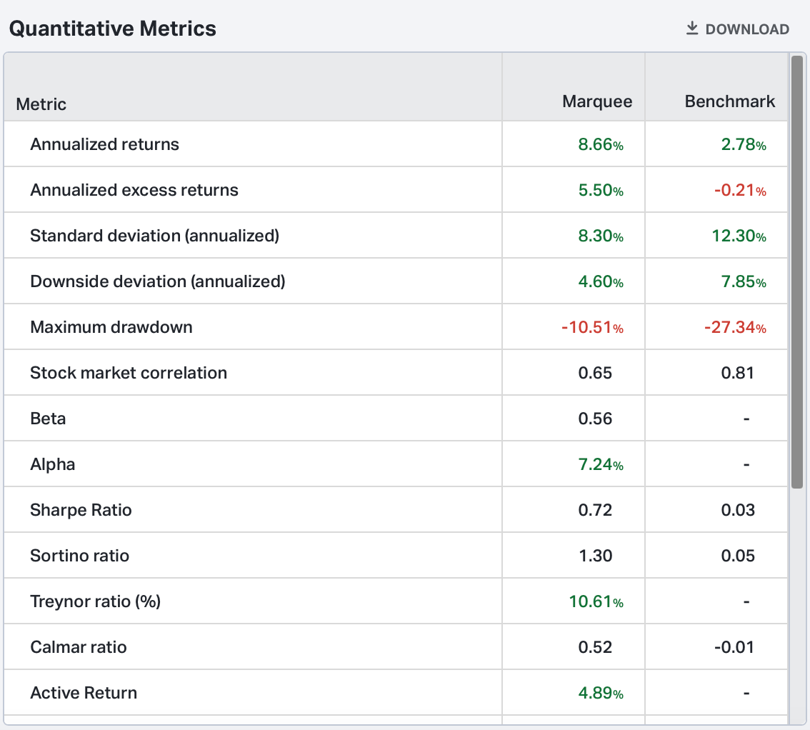Select the Treynor ratio (%) label
Screen dimensions: 810x730
point(96,601)
